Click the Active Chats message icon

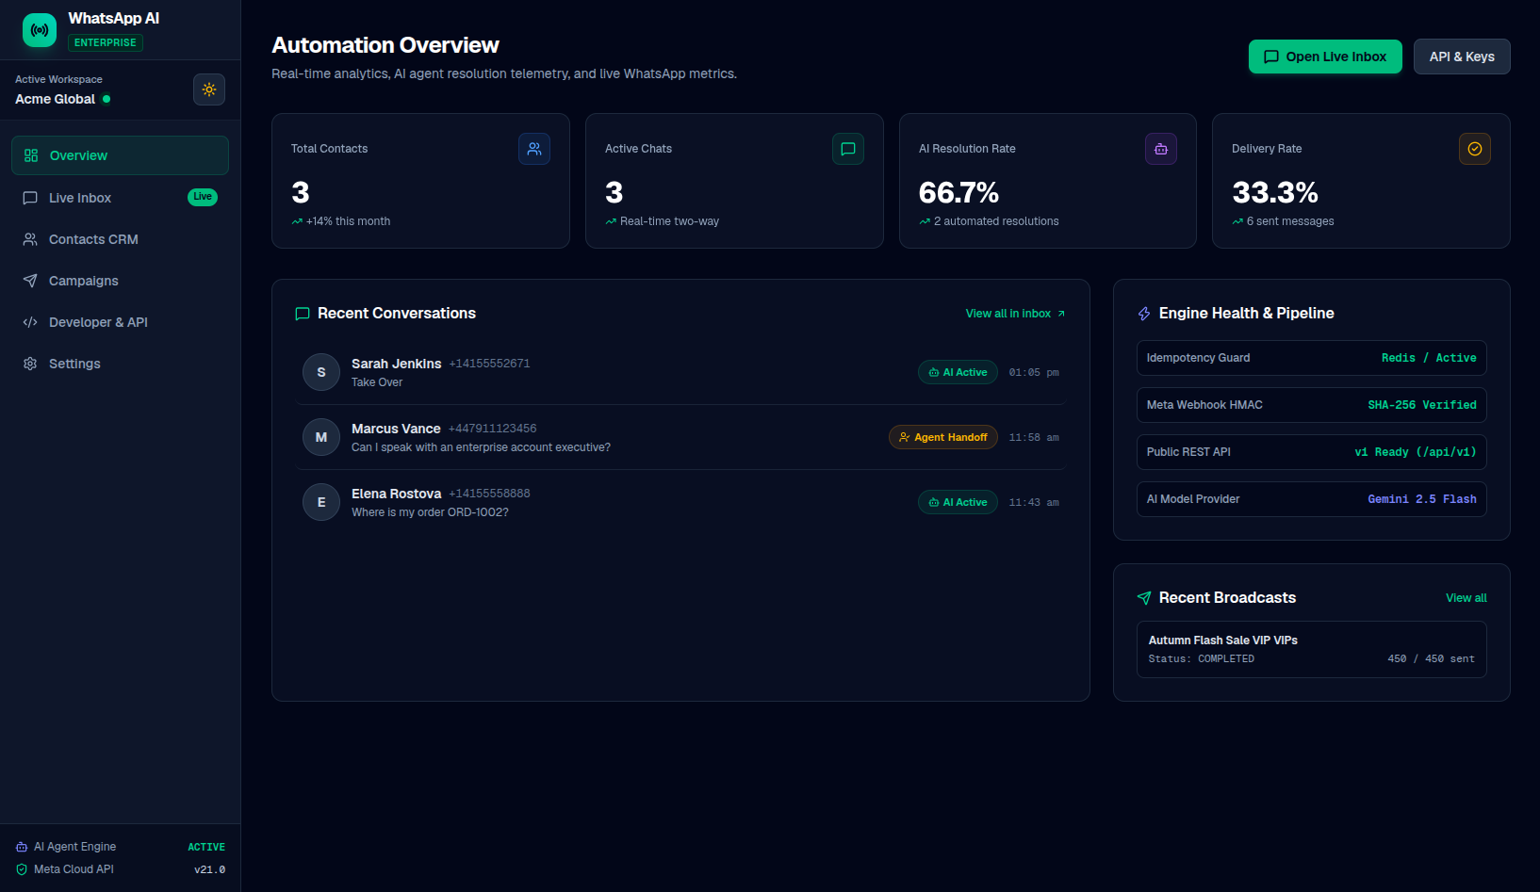(x=848, y=149)
